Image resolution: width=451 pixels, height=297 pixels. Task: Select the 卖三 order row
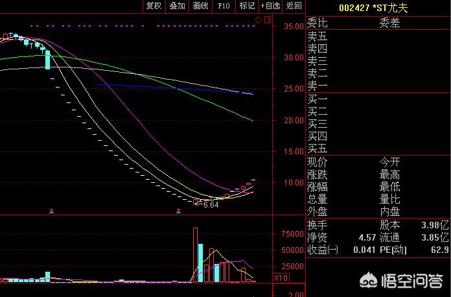(x=378, y=61)
